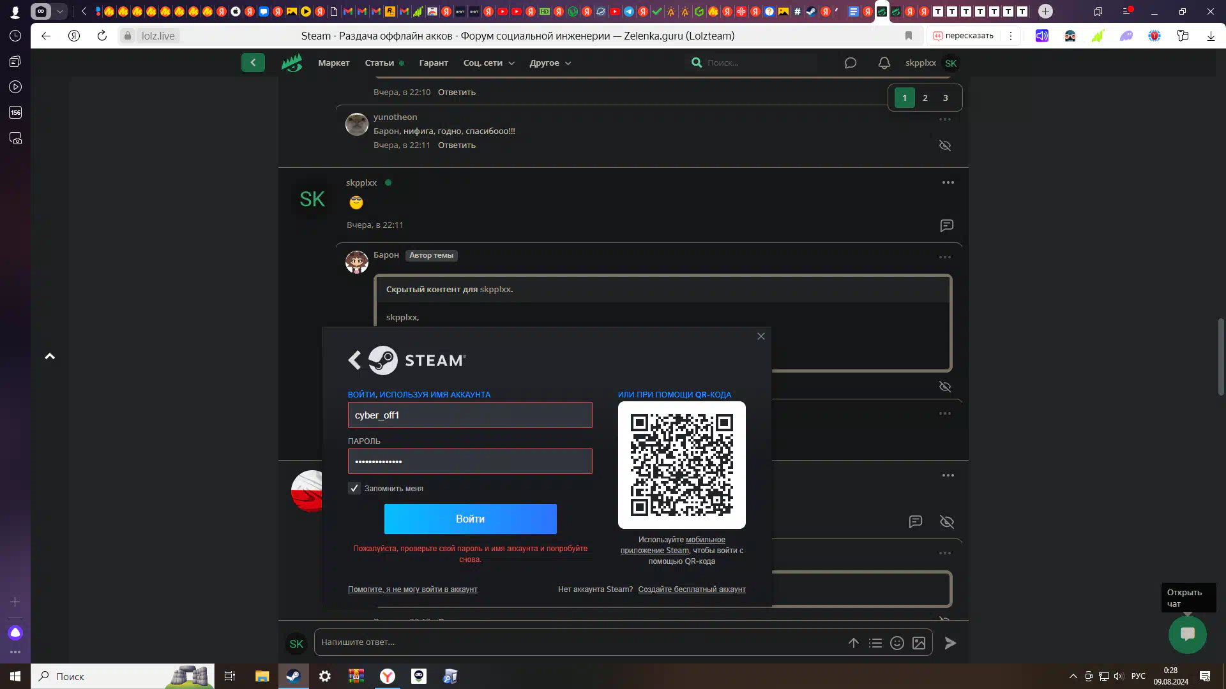Open forum conversations chat icon
Image resolution: width=1226 pixels, height=689 pixels.
(x=850, y=63)
